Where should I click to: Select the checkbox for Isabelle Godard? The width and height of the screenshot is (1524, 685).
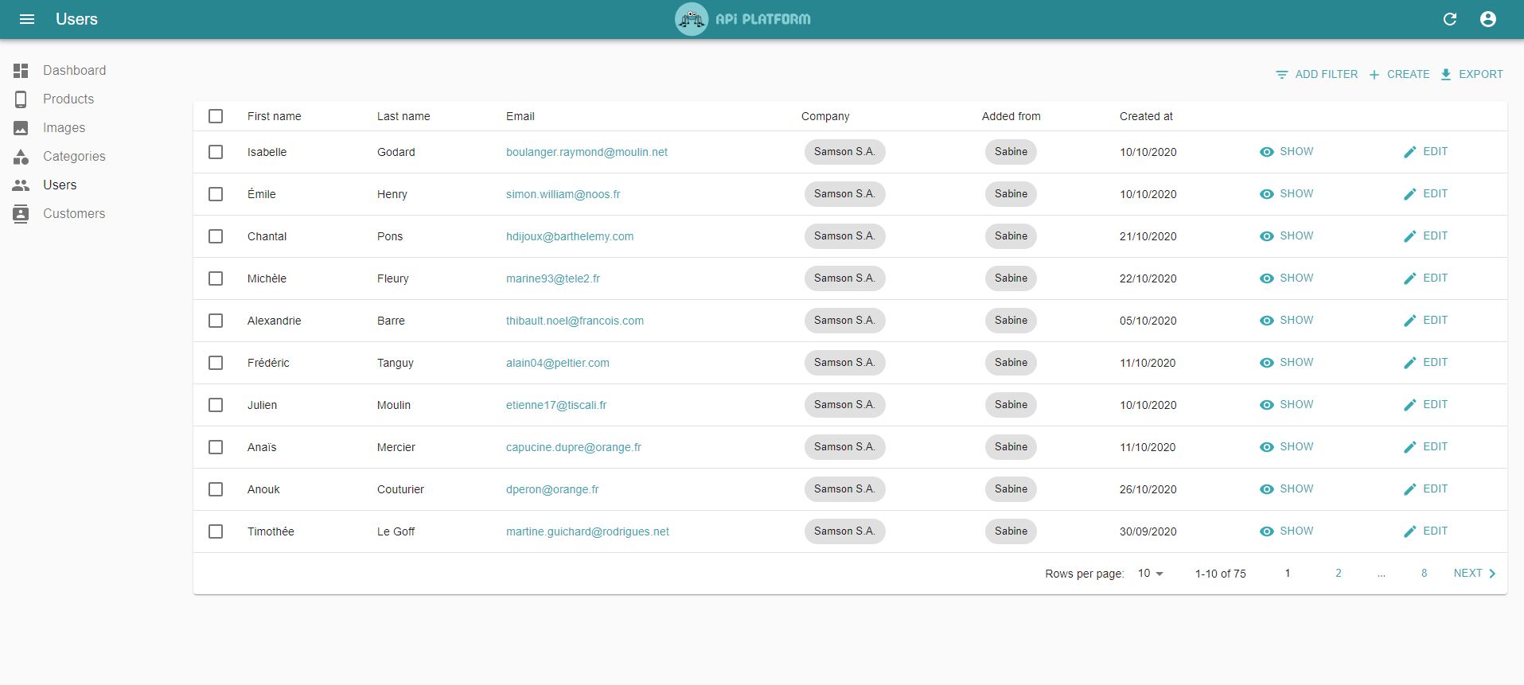click(216, 152)
